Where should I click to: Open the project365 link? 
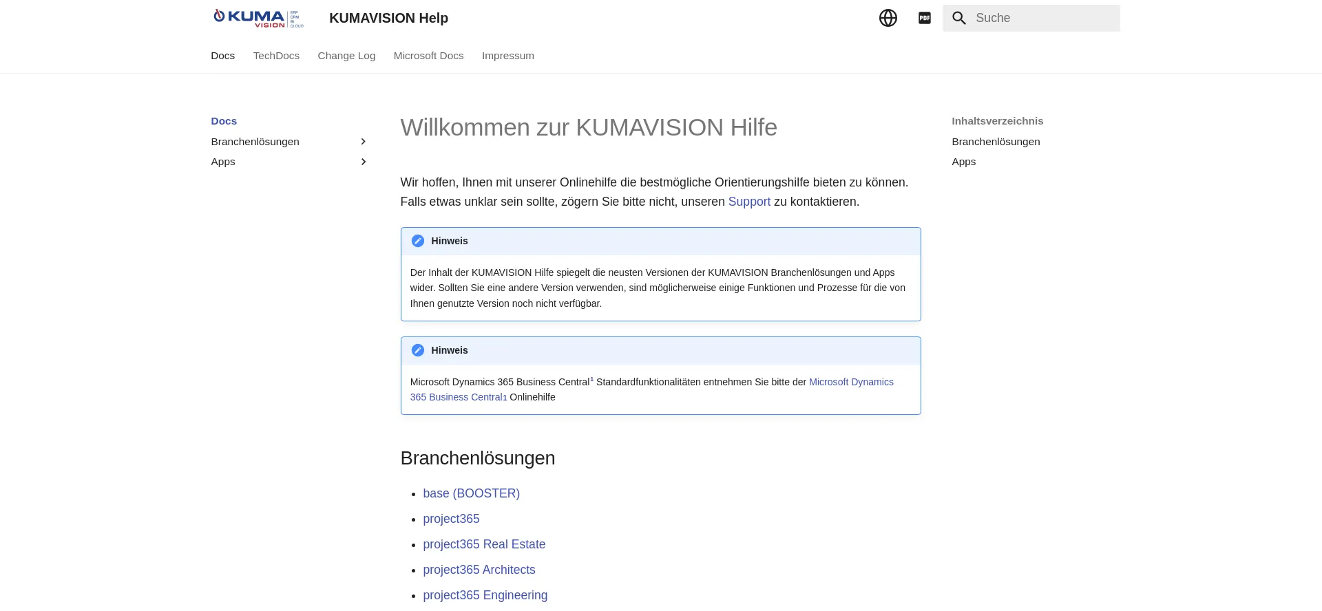pos(451,519)
